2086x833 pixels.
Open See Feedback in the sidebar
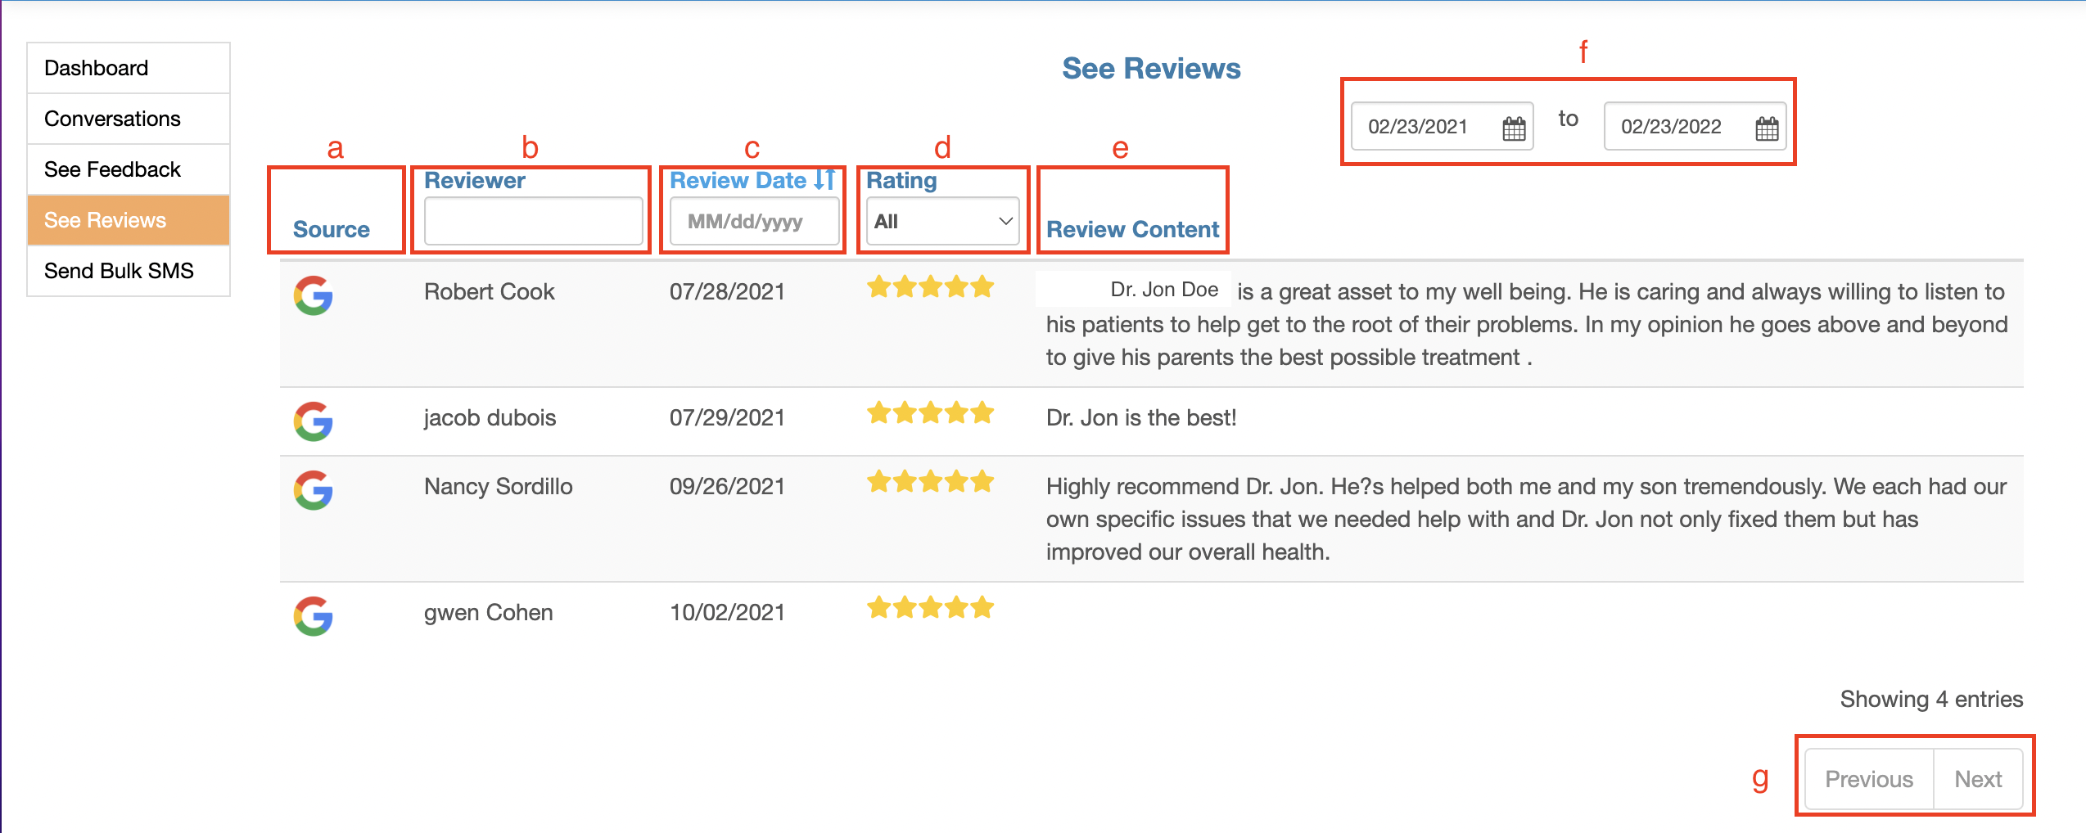129,169
